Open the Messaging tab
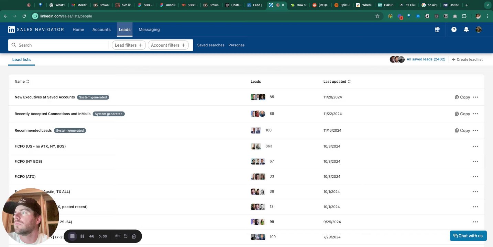The width and height of the screenshot is (493, 247). 149,30
